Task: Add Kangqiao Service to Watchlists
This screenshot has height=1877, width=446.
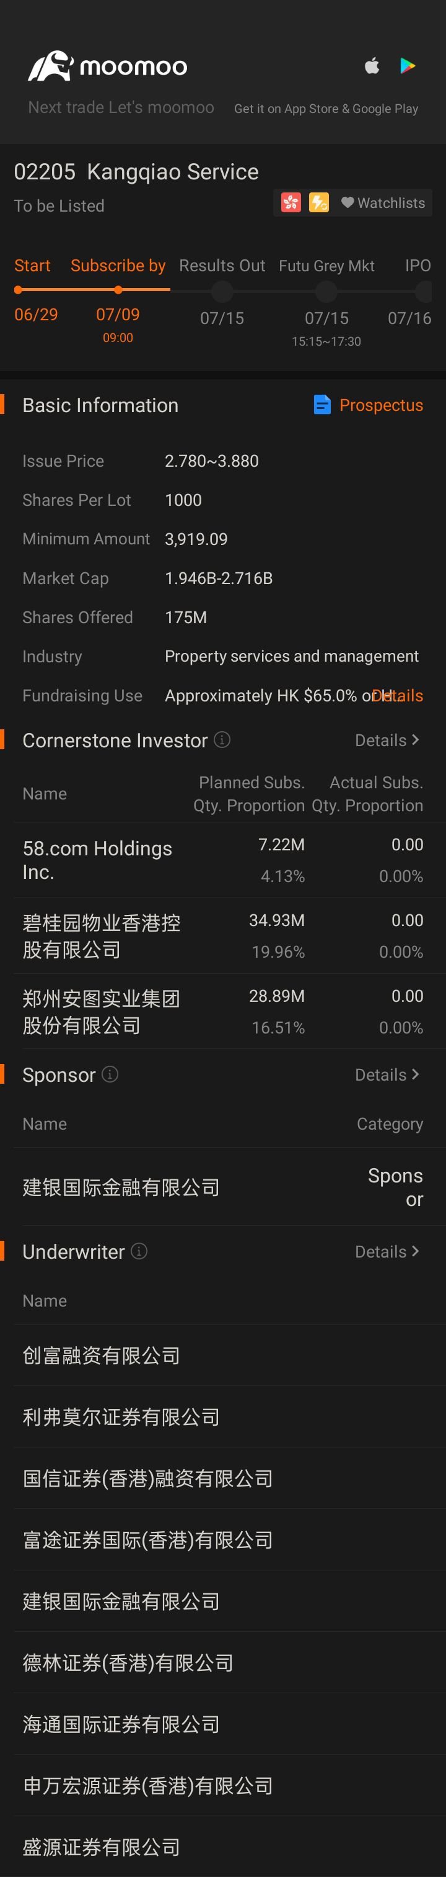Action: 383,202
